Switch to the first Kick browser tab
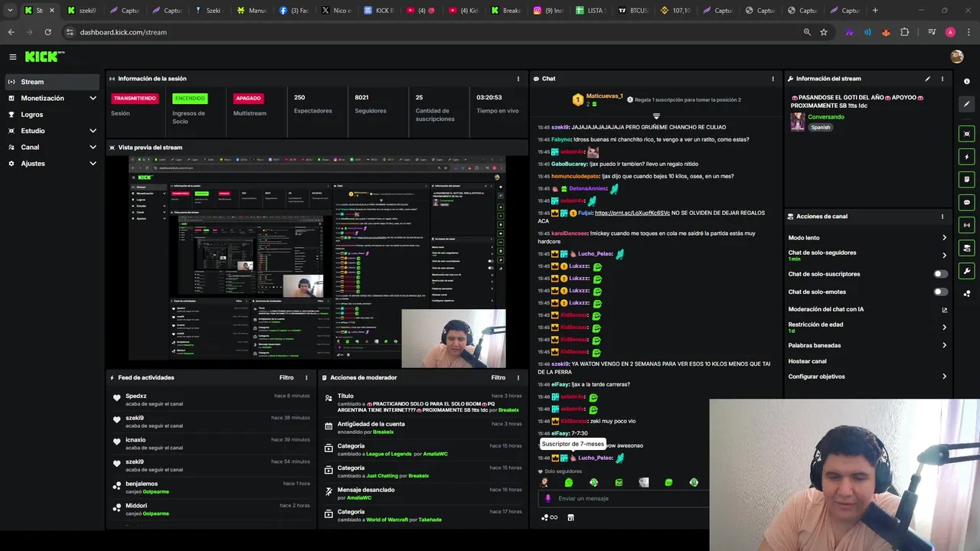This screenshot has height=551, width=980. (38, 11)
